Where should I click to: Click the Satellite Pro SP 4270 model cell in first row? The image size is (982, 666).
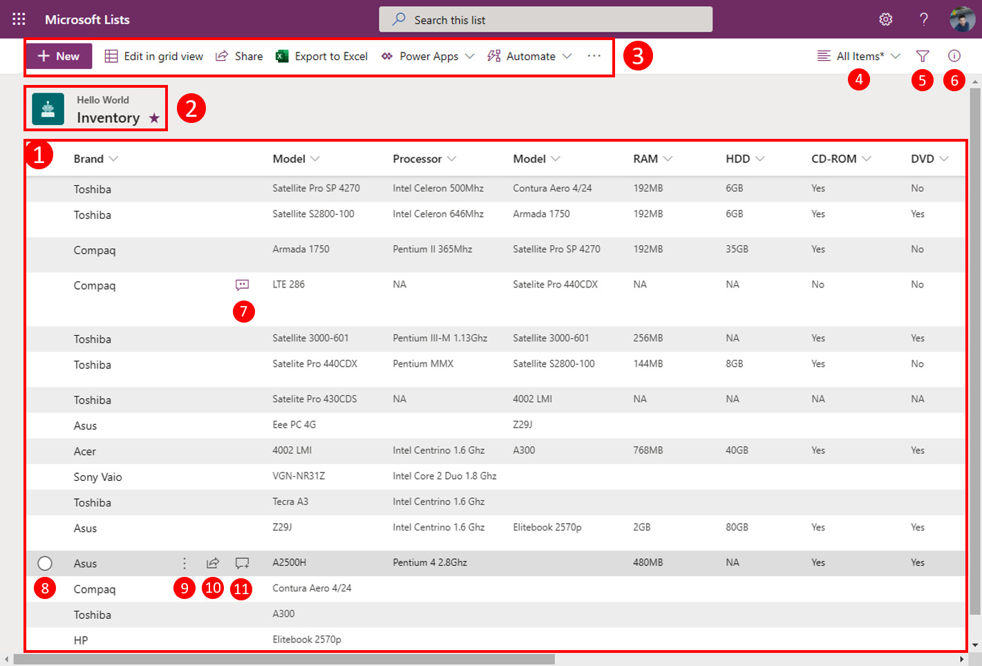(316, 189)
